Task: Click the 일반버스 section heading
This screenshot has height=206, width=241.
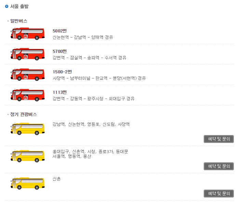Action: point(19,21)
